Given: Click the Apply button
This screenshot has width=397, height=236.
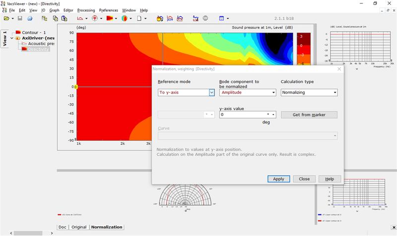Looking at the screenshot, I should (278, 179).
